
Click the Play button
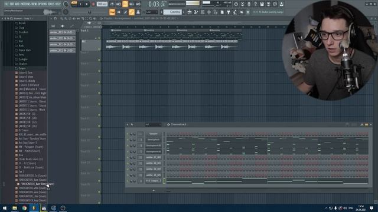tap(80, 4)
